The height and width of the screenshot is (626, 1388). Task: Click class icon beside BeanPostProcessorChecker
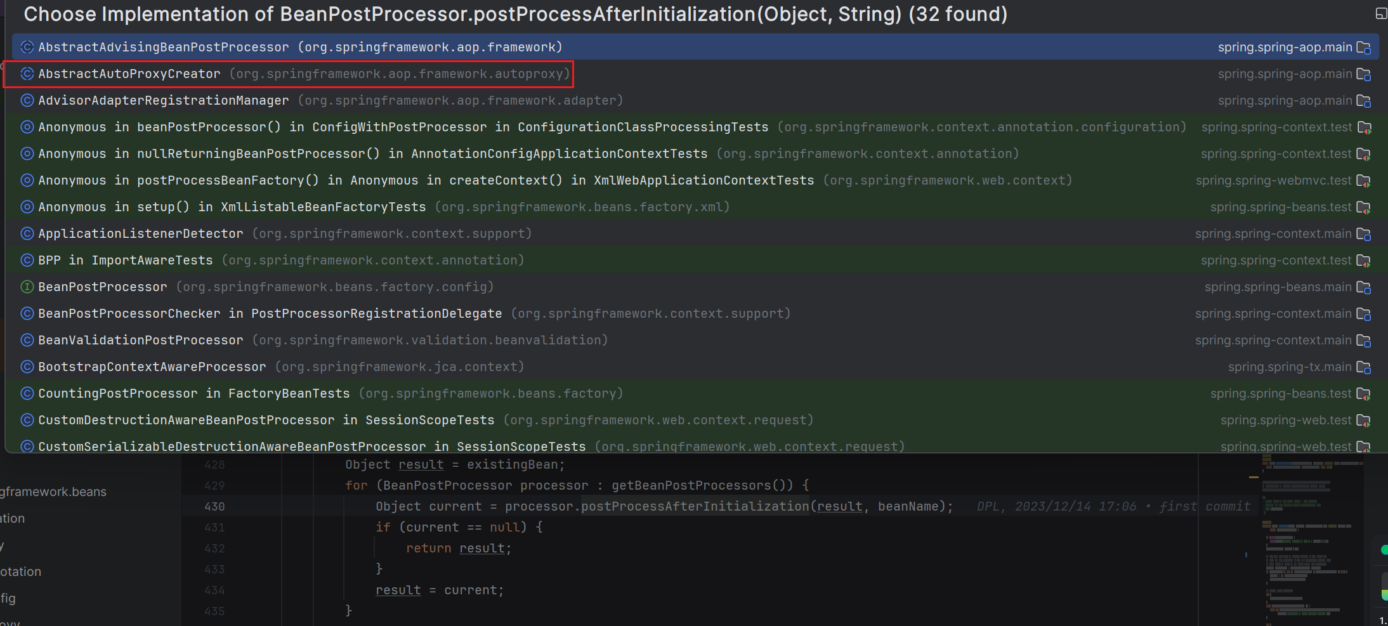27,313
